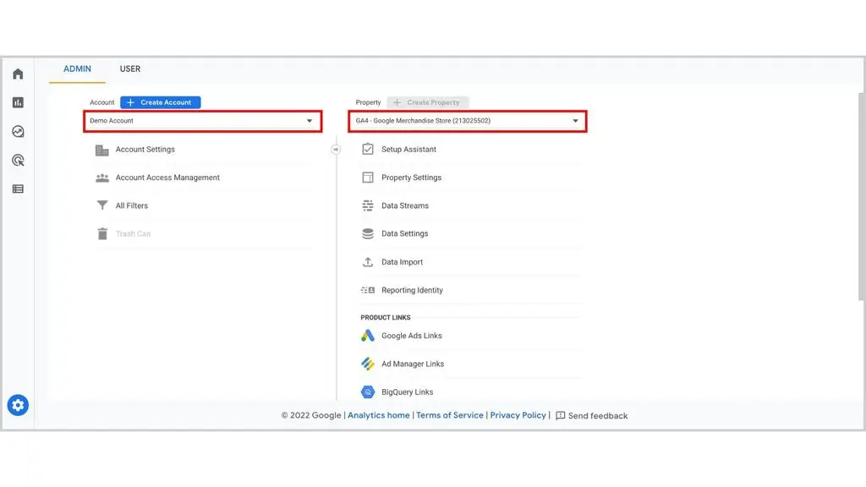The width and height of the screenshot is (866, 487).
Task: Open Advertising icon in left sidebar
Action: coord(19,160)
